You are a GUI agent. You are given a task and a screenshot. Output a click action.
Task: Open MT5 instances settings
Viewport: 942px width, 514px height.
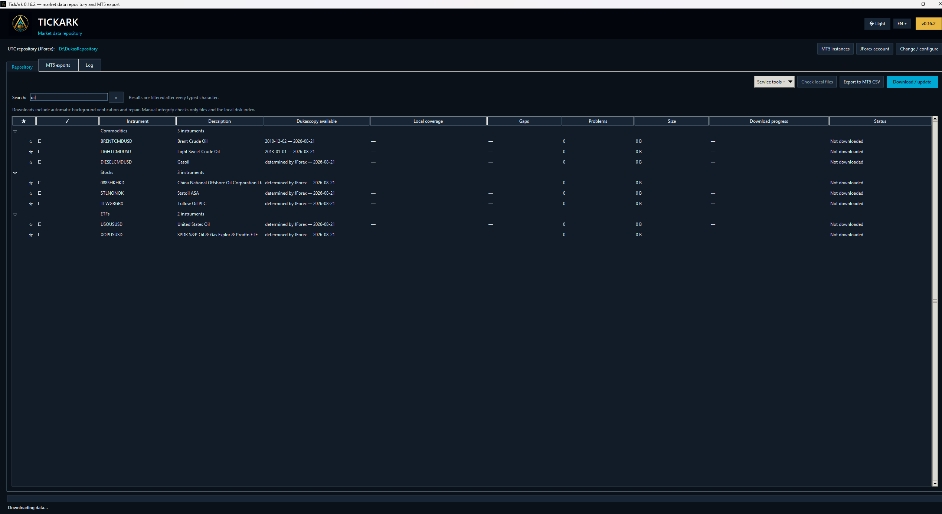[x=835, y=49]
